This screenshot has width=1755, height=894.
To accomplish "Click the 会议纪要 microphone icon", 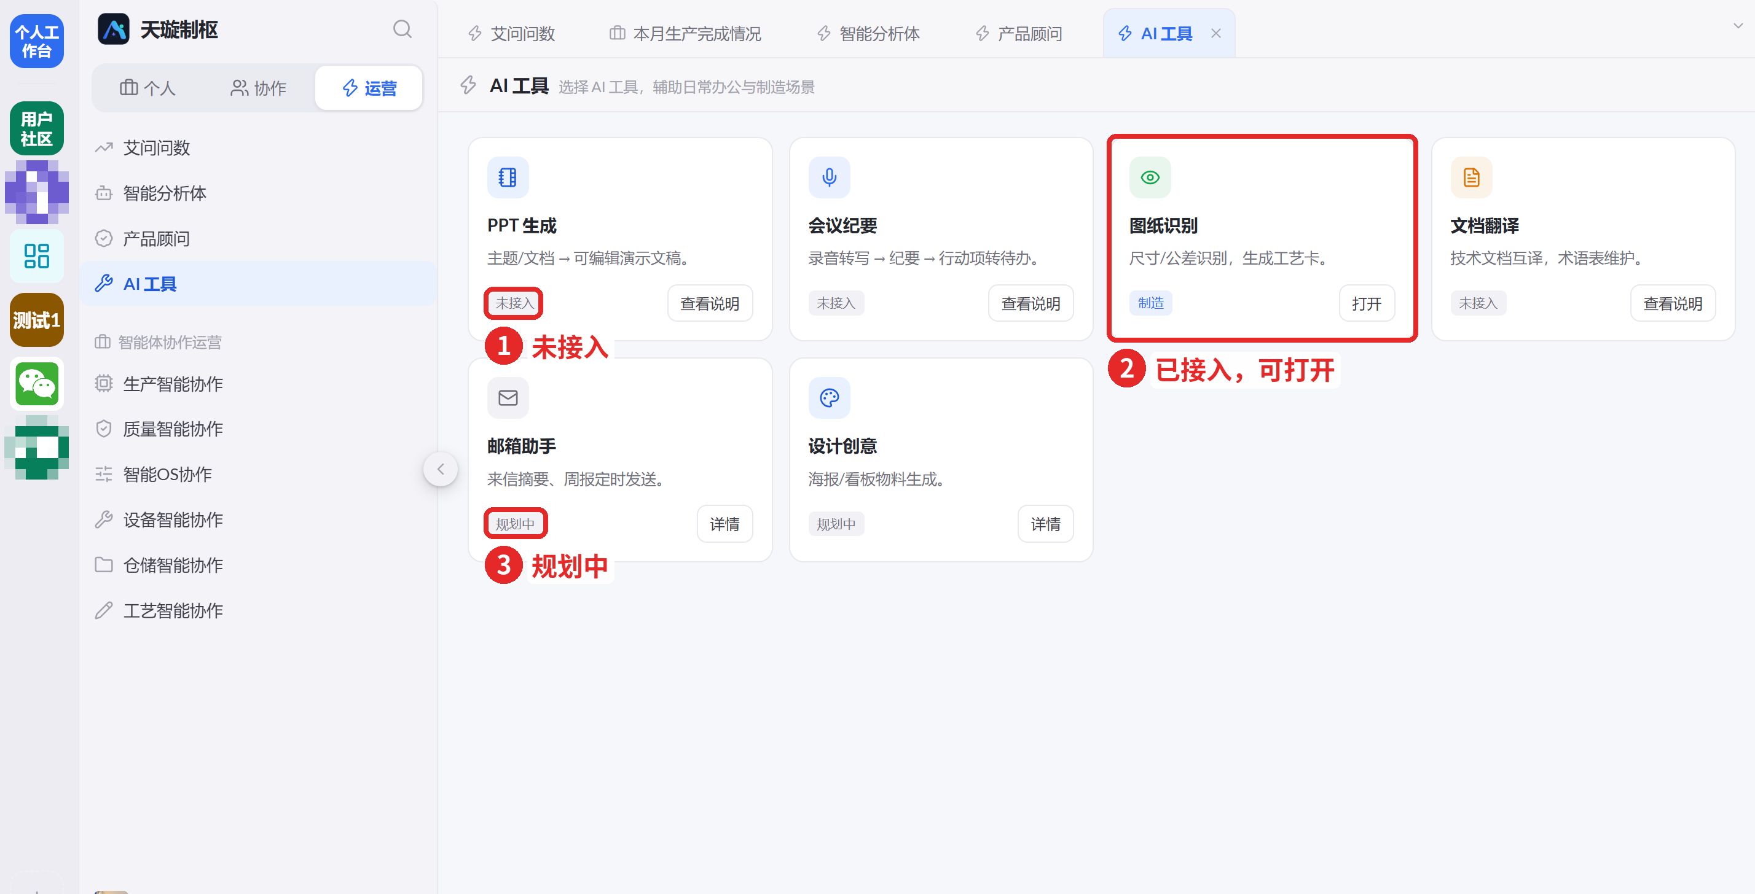I will [x=829, y=177].
